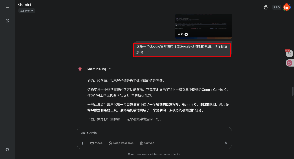Select the Deep Research tool chip
This screenshot has height=159, width=294.
pos(121,143)
